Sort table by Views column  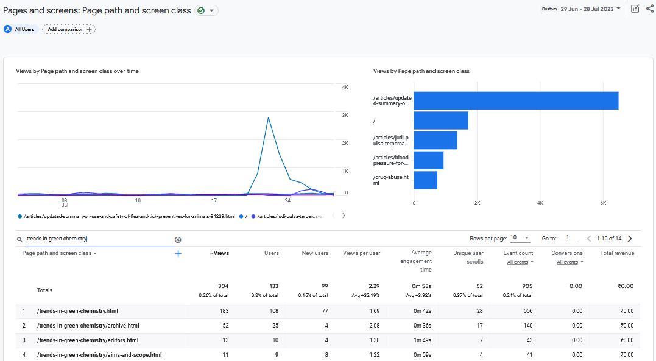click(x=220, y=253)
